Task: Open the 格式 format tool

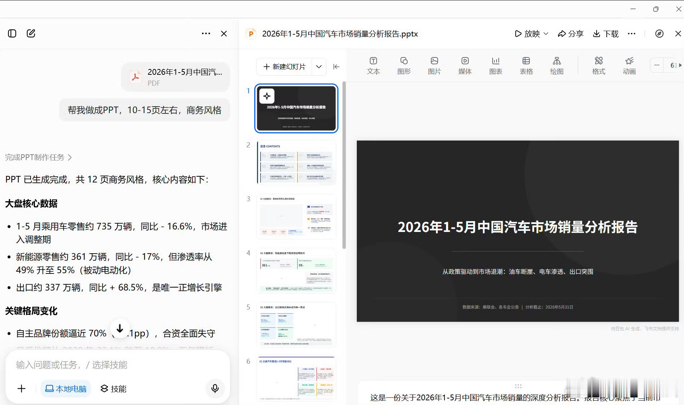Action: 599,66
